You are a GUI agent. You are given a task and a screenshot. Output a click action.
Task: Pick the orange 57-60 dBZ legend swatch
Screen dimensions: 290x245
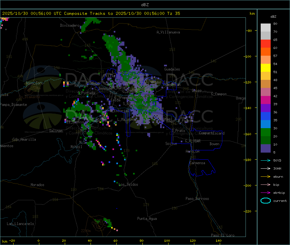point(266,52)
